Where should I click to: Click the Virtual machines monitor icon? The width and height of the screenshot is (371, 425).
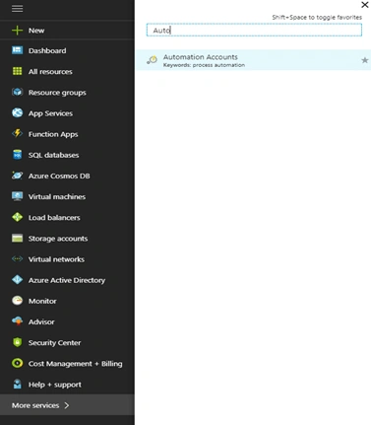pos(17,196)
